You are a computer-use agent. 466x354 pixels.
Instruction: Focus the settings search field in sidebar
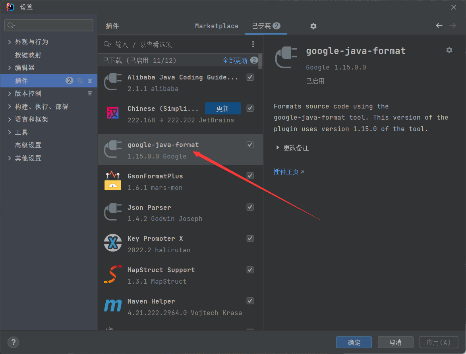[49, 25]
